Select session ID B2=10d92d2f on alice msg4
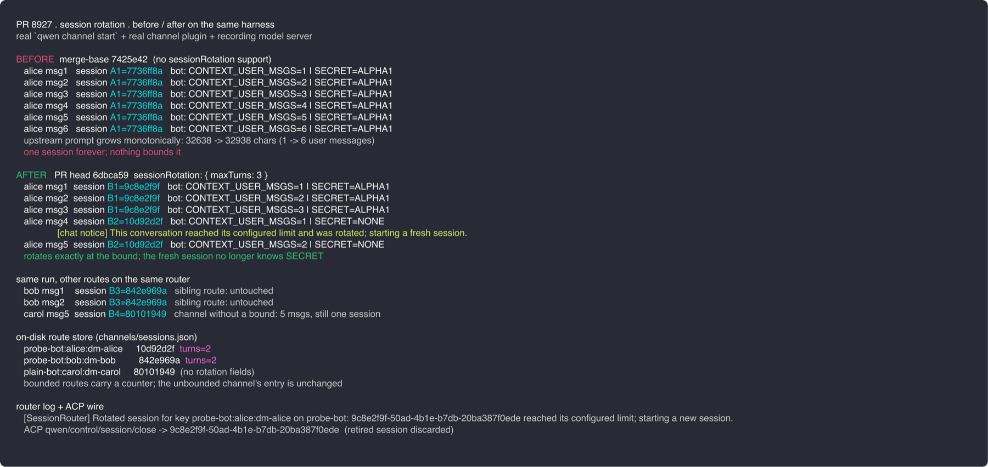988x467 pixels. 135,221
